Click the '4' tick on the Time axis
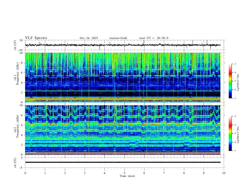Screen dimensions: 252x194 [105, 173]
